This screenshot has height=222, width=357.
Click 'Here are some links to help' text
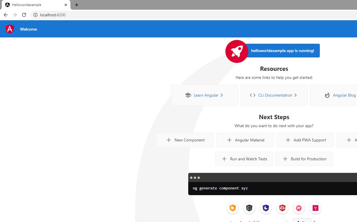pyautogui.click(x=274, y=77)
